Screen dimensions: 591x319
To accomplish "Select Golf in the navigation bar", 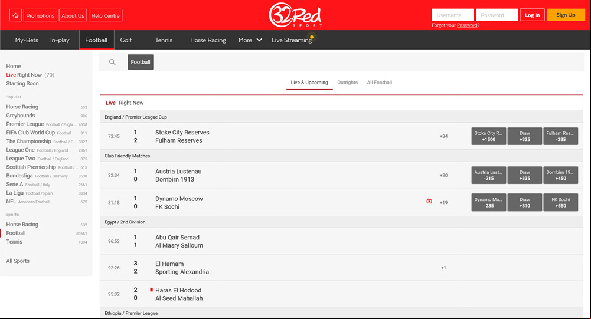I will 126,40.
